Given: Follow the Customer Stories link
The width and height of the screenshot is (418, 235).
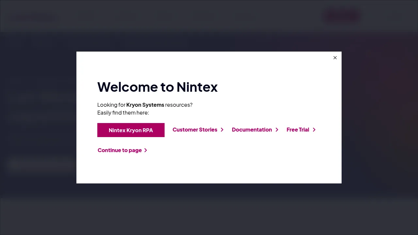Looking at the screenshot, I should coord(198,130).
